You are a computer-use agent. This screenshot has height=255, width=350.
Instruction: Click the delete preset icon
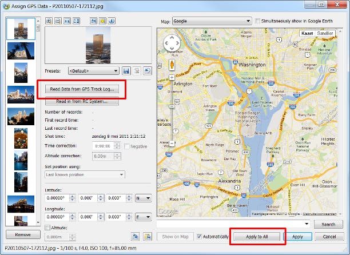pos(137,71)
